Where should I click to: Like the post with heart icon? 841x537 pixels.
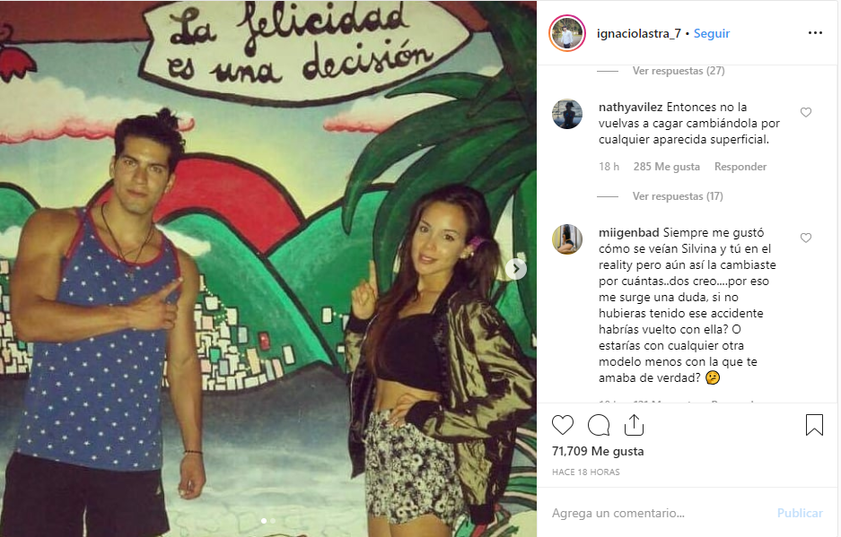click(x=563, y=425)
